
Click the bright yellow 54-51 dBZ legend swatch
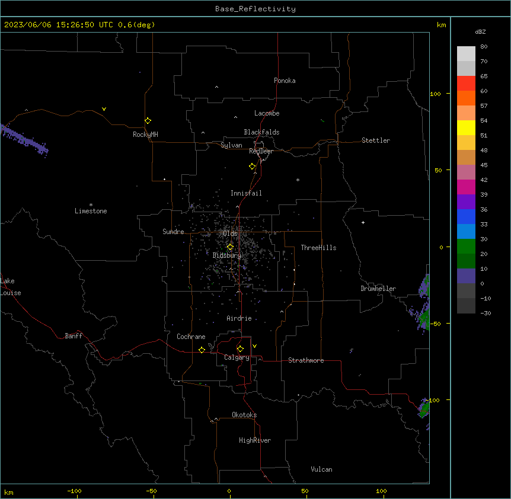[x=466, y=127]
